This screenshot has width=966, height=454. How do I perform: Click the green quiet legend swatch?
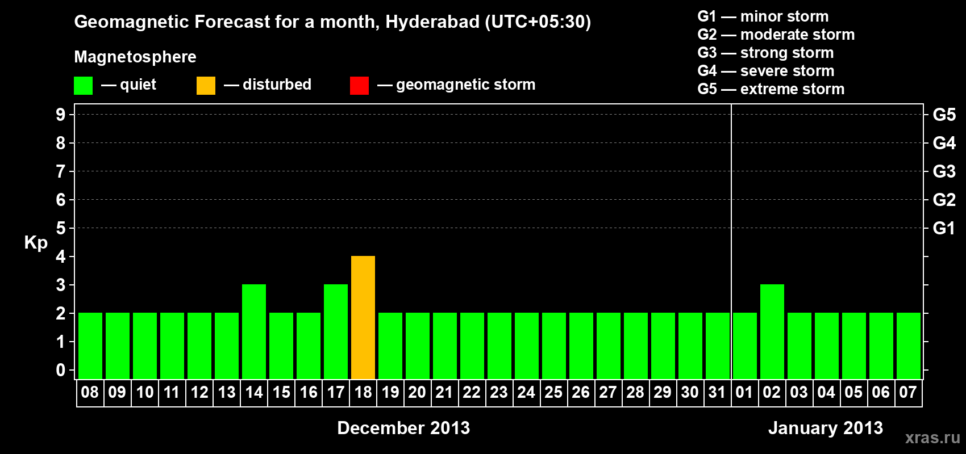(83, 86)
